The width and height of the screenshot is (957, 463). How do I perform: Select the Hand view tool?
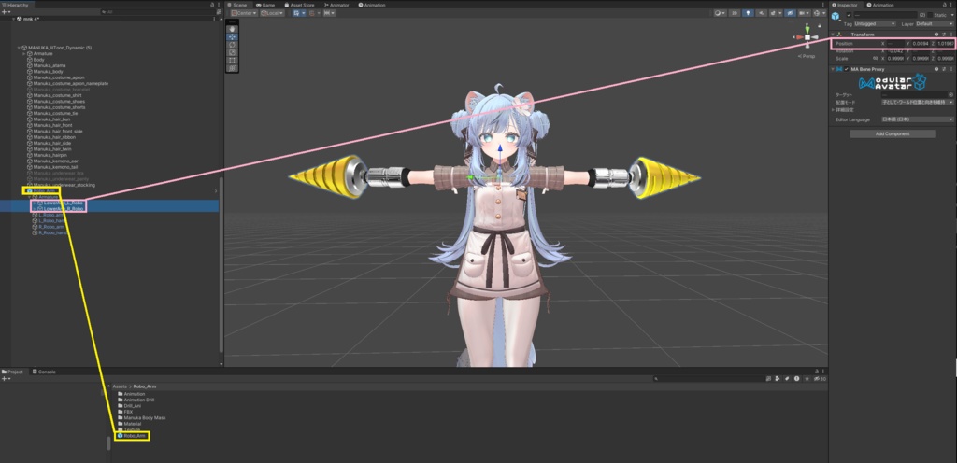pos(232,29)
